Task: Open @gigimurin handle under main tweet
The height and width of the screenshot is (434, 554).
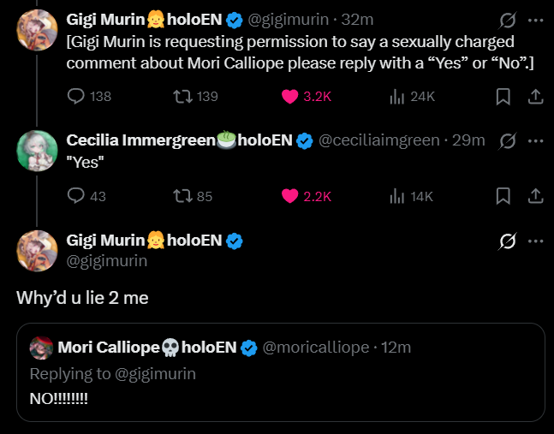Action: 106,260
